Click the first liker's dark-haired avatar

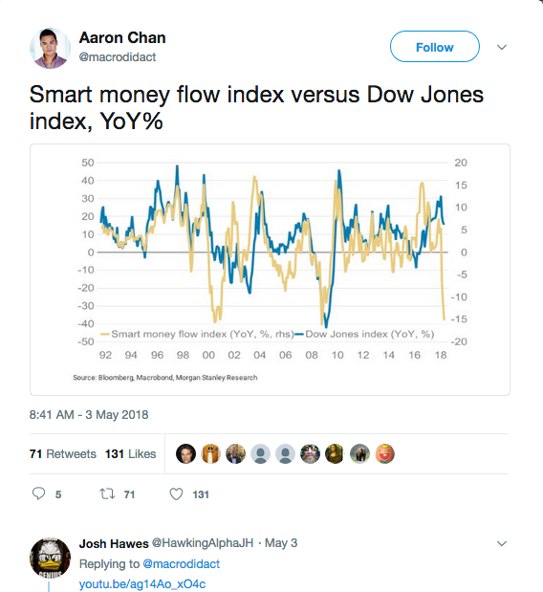185,453
